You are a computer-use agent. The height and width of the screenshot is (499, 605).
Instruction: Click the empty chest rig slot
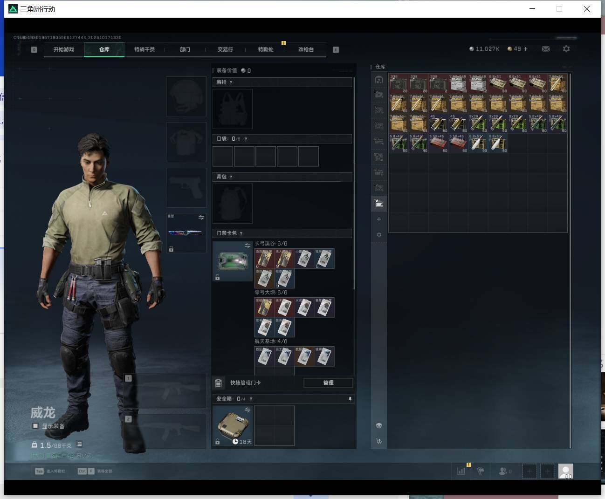[233, 109]
